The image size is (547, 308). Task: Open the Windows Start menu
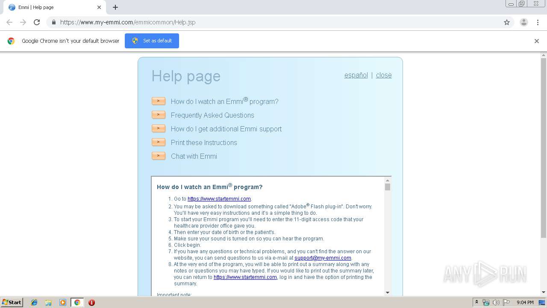(12, 302)
